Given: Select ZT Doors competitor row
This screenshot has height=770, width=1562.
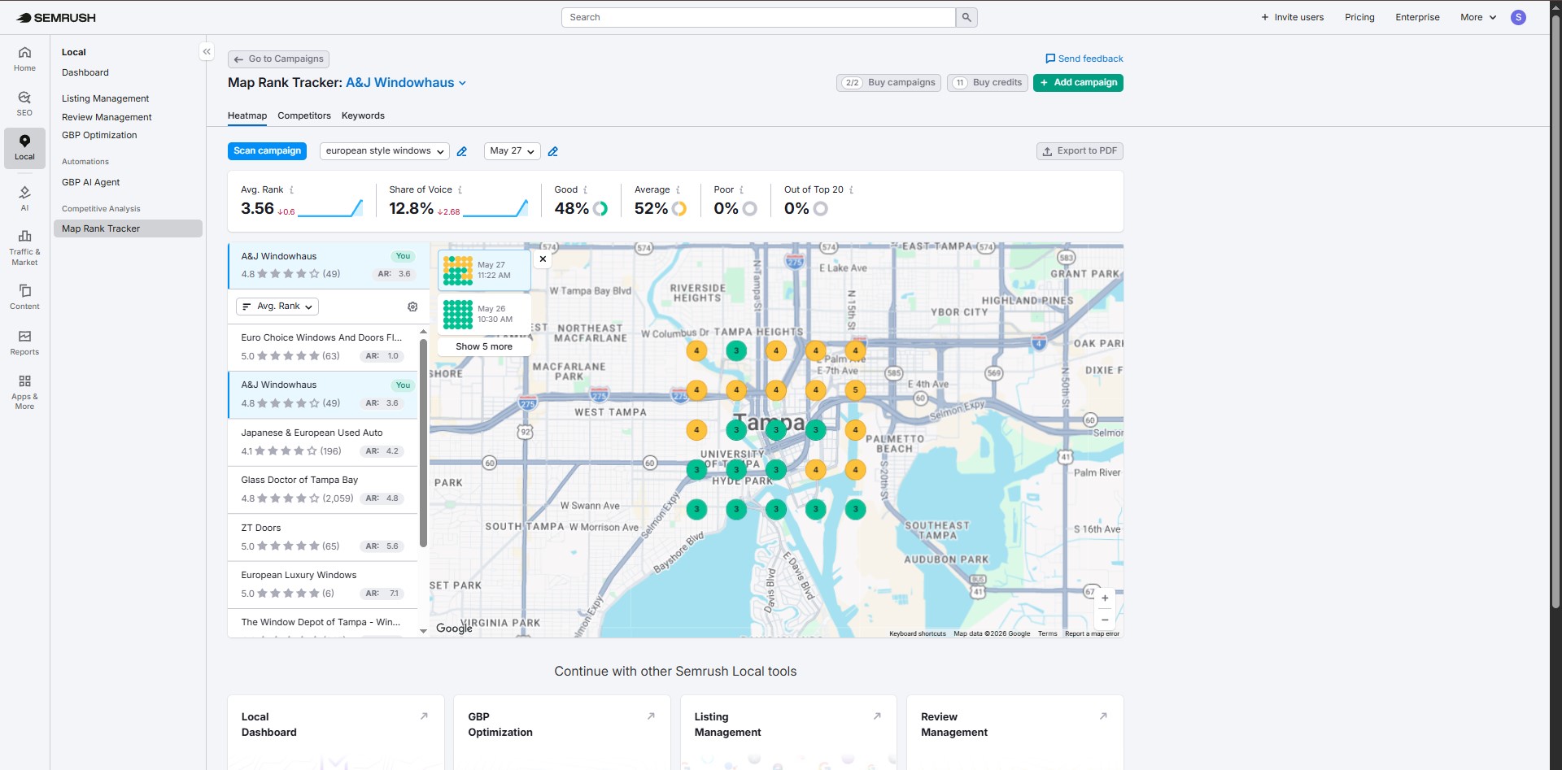Looking at the screenshot, I should pyautogui.click(x=323, y=537).
